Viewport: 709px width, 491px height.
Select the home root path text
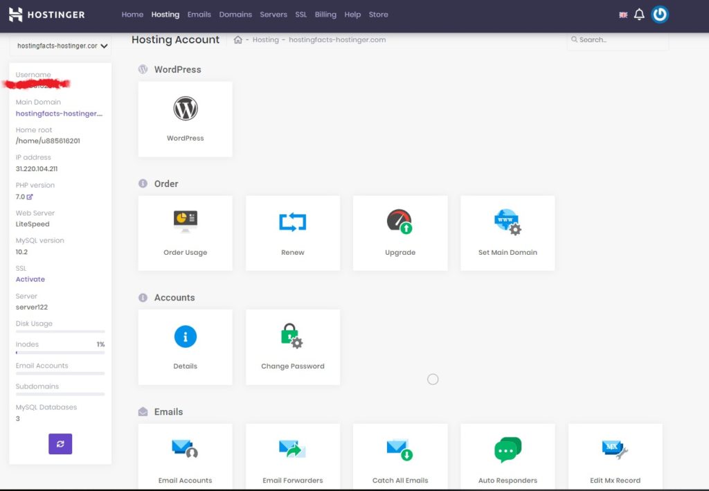(x=48, y=141)
